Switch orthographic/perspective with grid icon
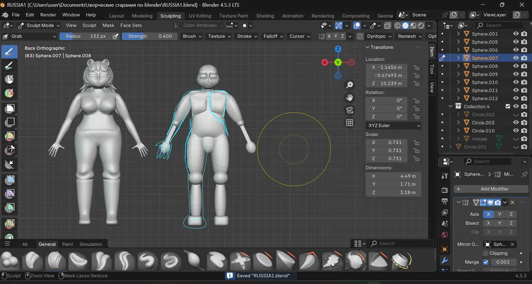Viewport: 532px width, 284px height. [x=349, y=123]
